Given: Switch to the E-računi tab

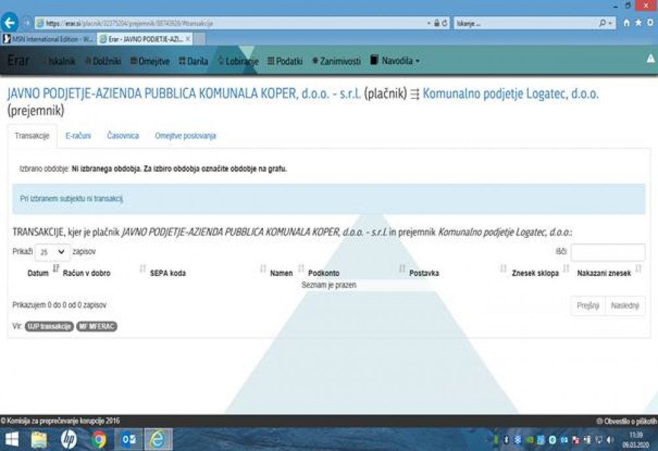Looking at the screenshot, I should tap(78, 136).
